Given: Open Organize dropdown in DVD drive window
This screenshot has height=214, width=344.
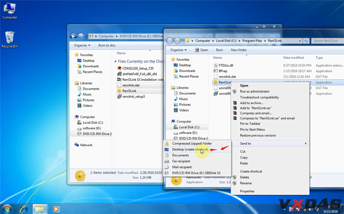Looking at the screenshot, I should click(x=82, y=45).
